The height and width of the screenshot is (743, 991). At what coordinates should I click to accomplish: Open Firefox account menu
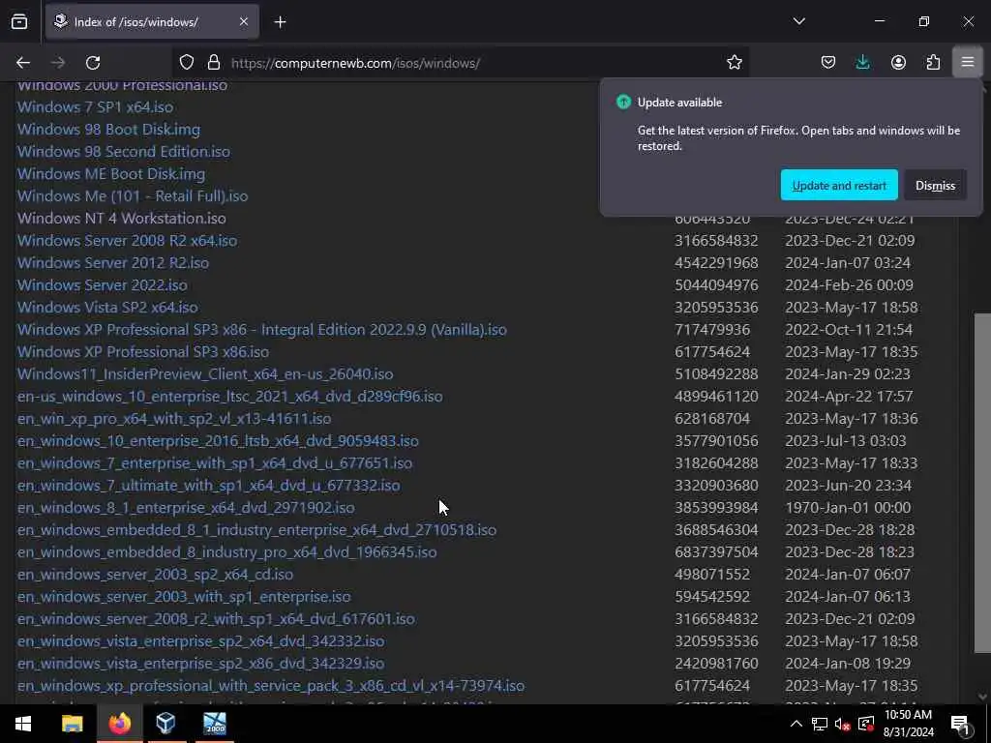898,63
